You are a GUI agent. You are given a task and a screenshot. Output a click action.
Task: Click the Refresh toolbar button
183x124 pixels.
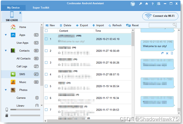(x=115, y=25)
